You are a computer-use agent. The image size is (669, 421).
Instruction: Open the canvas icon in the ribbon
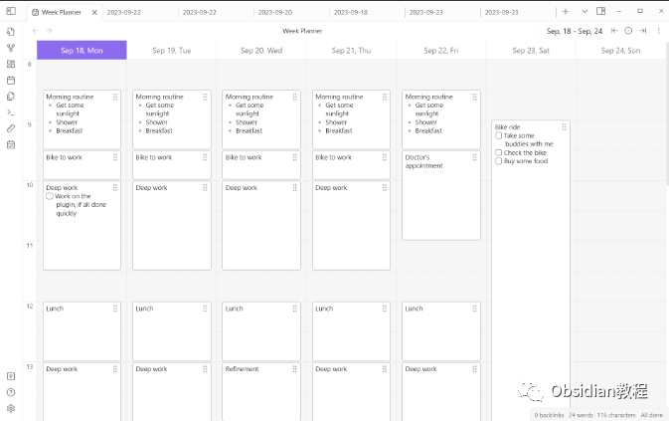[11, 64]
